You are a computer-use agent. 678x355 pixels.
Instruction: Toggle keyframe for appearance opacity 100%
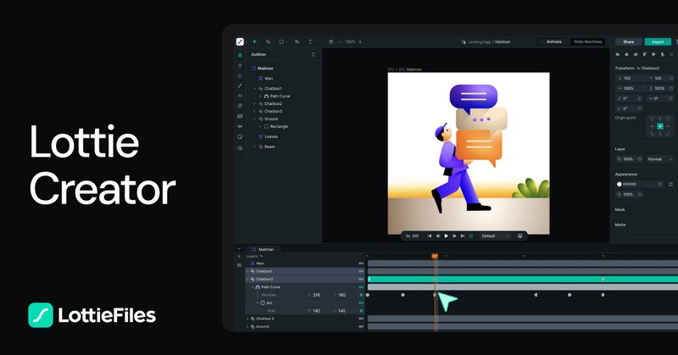click(640, 195)
